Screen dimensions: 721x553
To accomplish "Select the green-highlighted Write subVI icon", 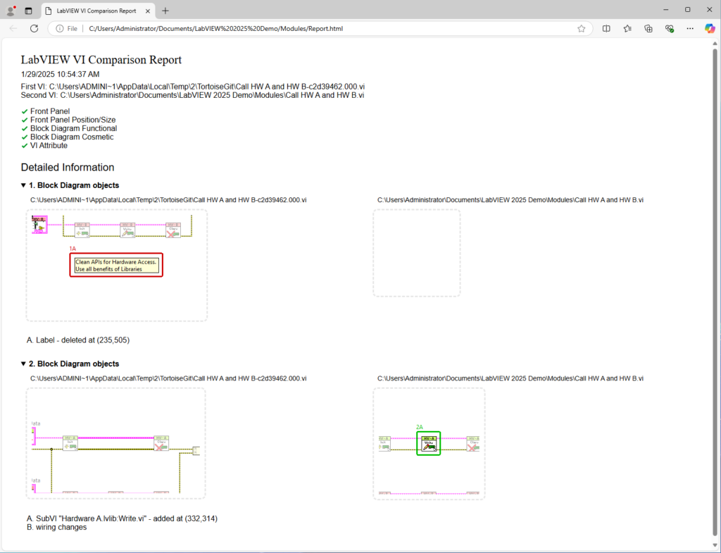I will [428, 443].
